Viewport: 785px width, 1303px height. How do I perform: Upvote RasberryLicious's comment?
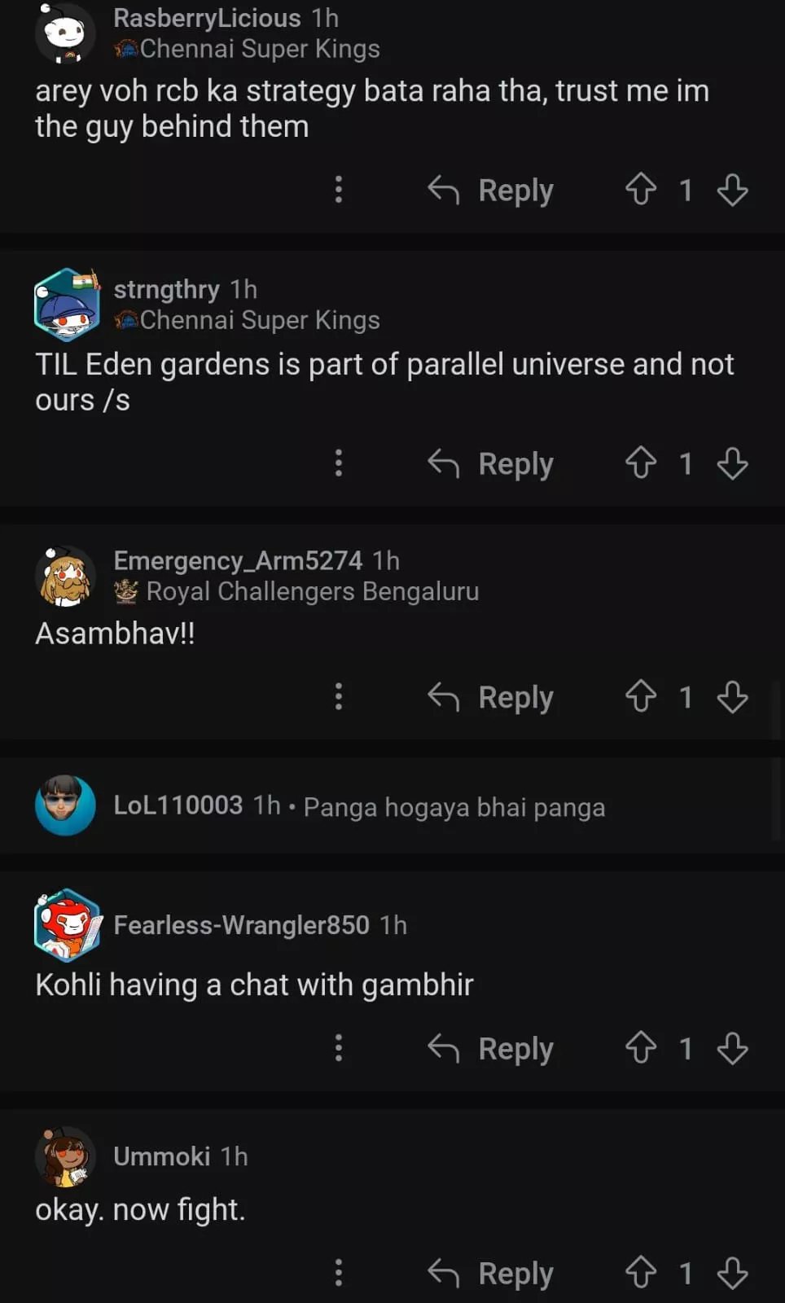641,190
